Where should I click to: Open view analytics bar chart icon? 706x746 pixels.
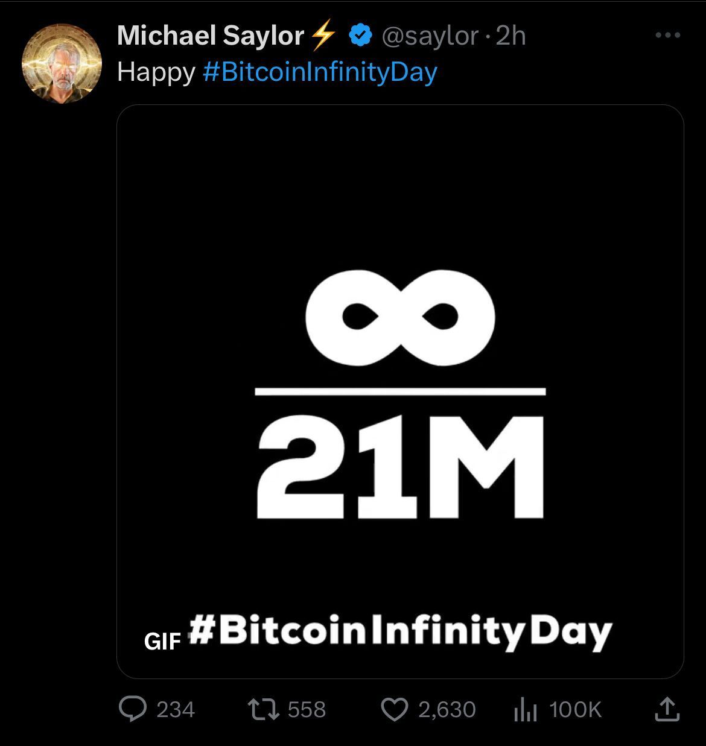click(x=525, y=710)
